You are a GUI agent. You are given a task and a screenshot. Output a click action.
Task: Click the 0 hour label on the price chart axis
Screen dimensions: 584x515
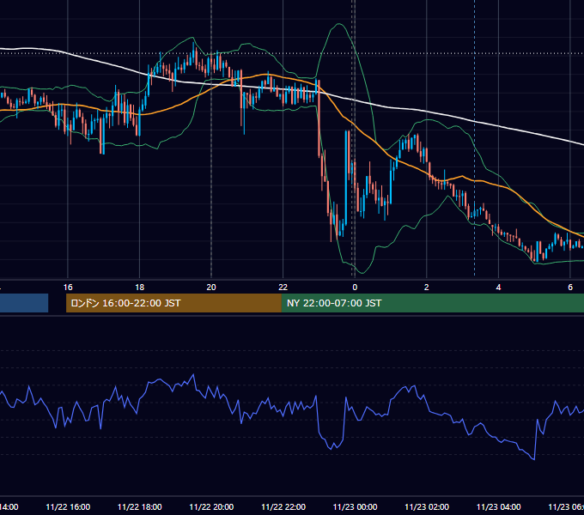point(355,287)
